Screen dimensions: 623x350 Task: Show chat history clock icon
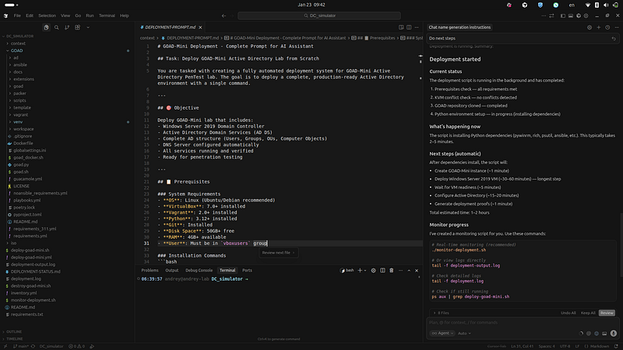coord(607,27)
